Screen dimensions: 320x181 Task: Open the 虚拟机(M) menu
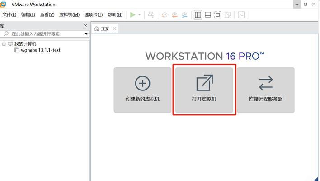[70, 15]
